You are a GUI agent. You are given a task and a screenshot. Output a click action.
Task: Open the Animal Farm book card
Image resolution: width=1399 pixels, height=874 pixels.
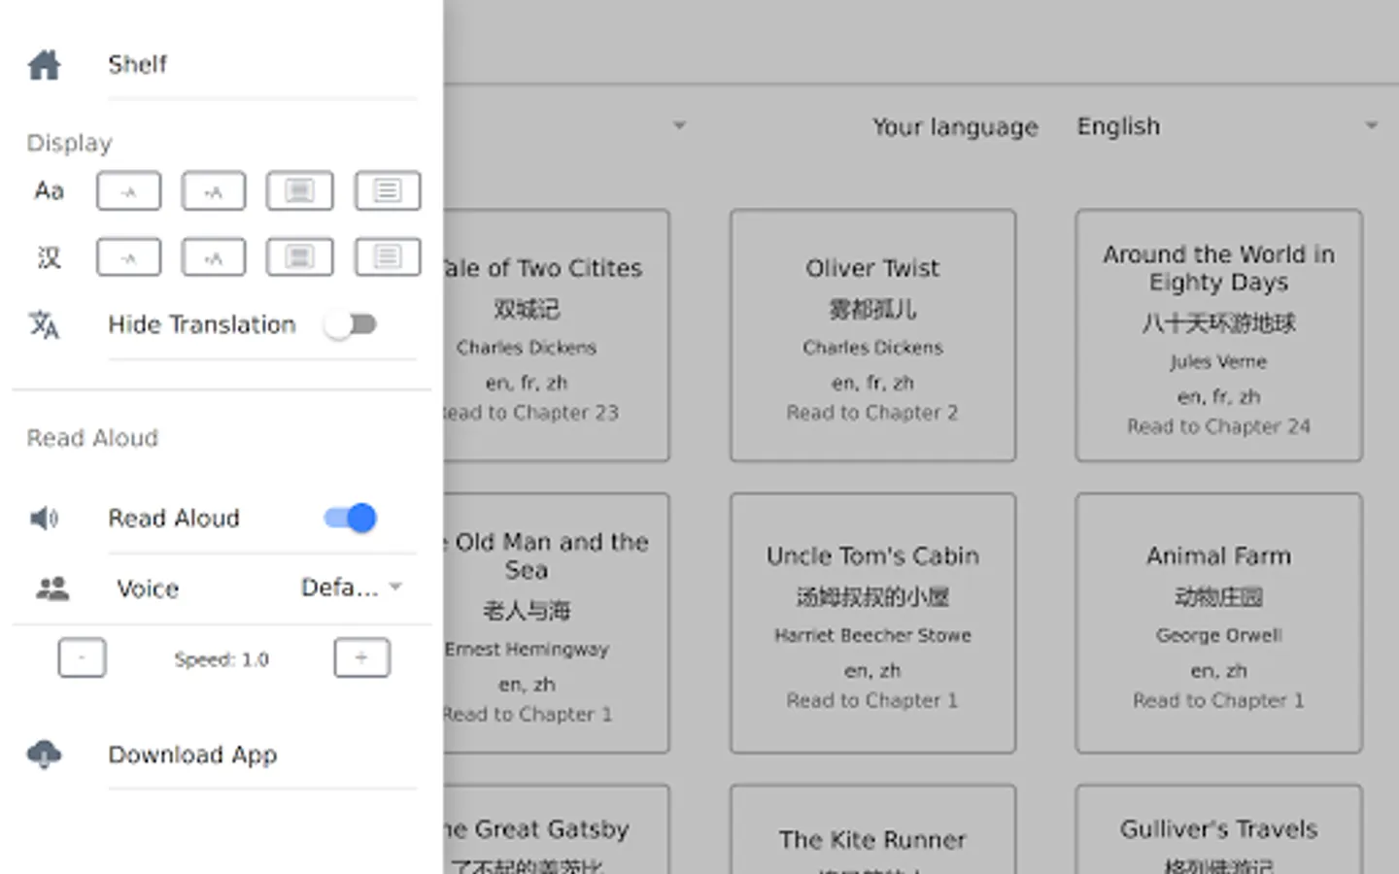pos(1218,622)
